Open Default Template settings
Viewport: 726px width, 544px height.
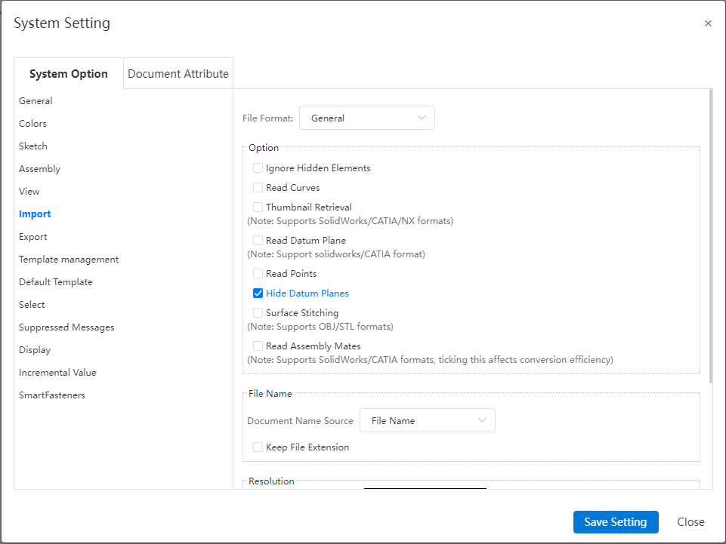pos(56,282)
